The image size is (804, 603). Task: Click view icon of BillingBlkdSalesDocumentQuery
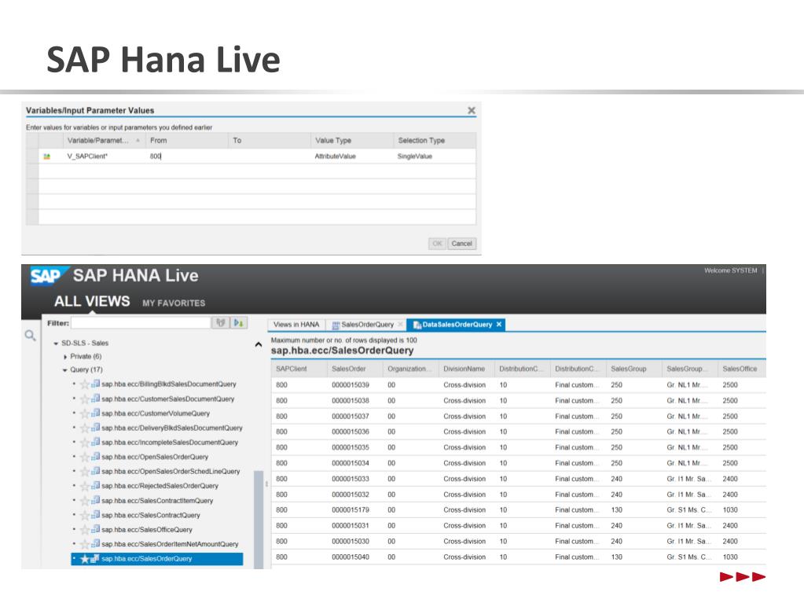(95, 384)
